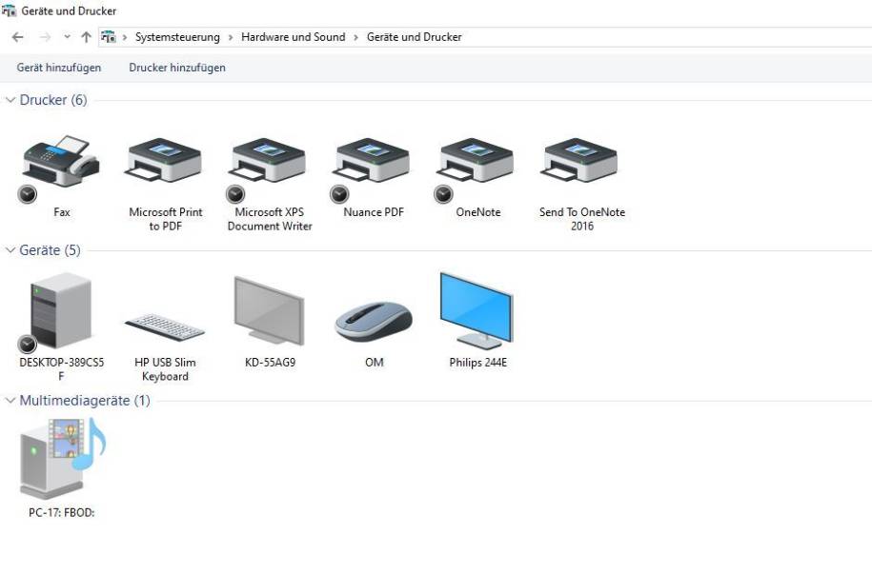Select the OneNote printer
Image resolution: width=872 pixels, height=574 pixels.
point(475,162)
